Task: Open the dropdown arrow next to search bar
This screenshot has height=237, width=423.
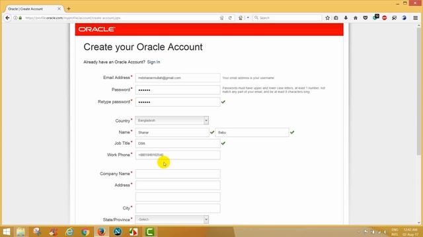Action: 248,18
